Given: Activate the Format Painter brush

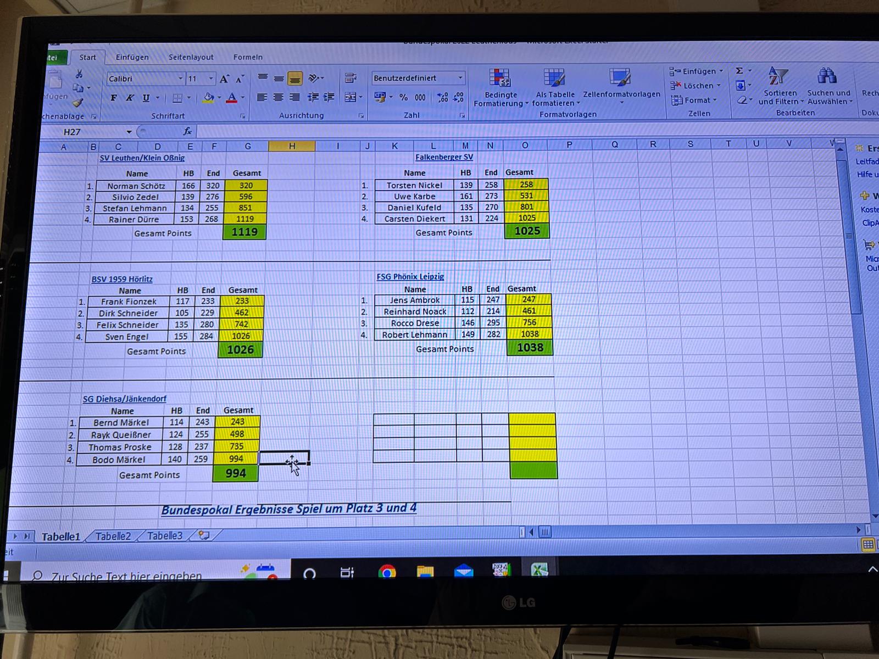Looking at the screenshot, I should pyautogui.click(x=78, y=102).
